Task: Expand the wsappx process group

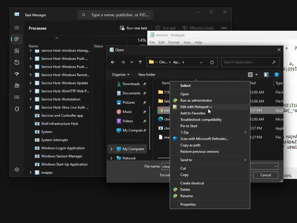Action: [30, 172]
